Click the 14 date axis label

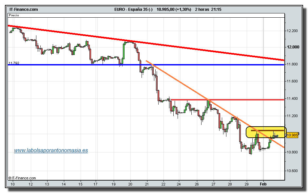(64, 184)
